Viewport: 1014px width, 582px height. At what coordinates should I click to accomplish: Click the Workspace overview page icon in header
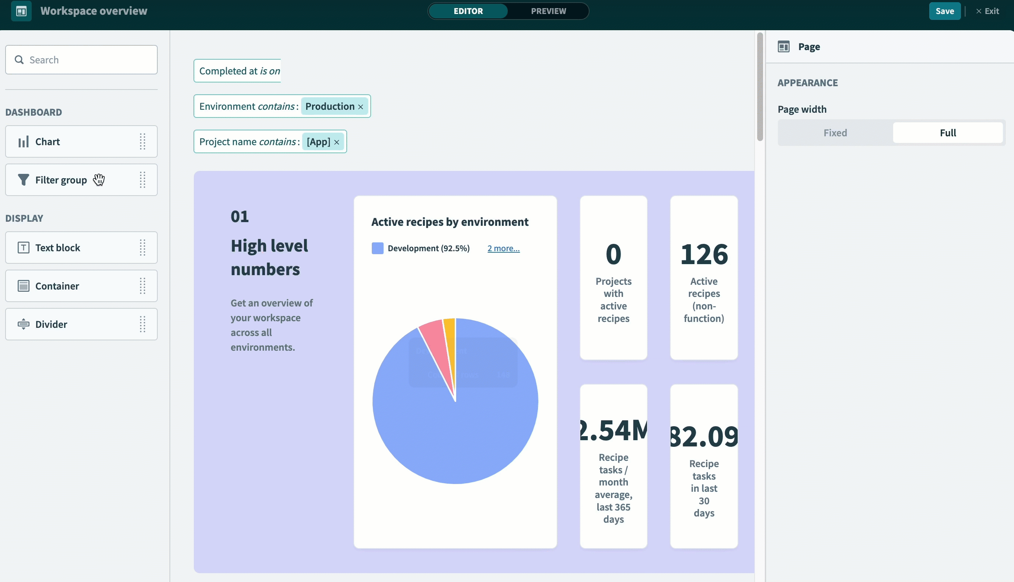(x=21, y=11)
